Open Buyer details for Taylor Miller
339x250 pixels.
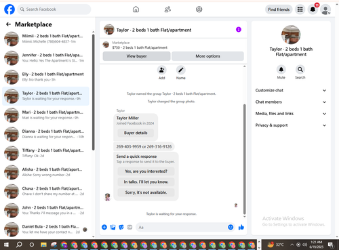pyautogui.click(x=136, y=133)
